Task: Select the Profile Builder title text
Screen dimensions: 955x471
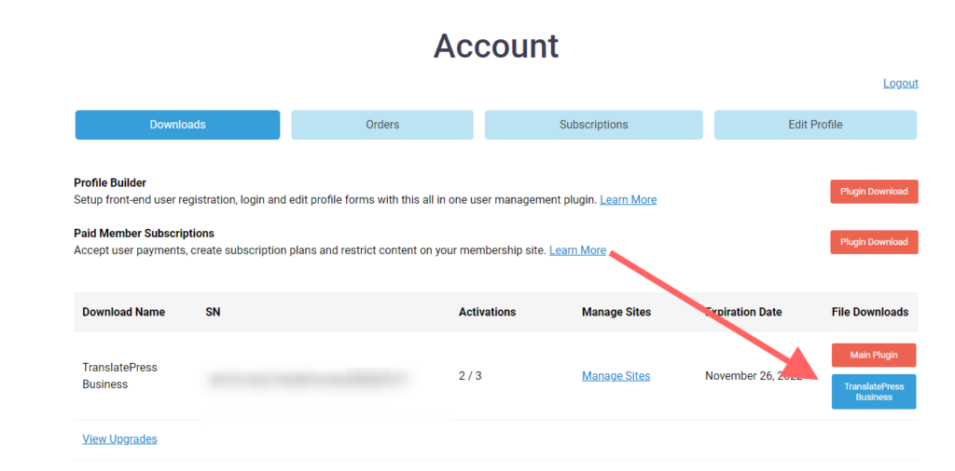Action: [110, 182]
